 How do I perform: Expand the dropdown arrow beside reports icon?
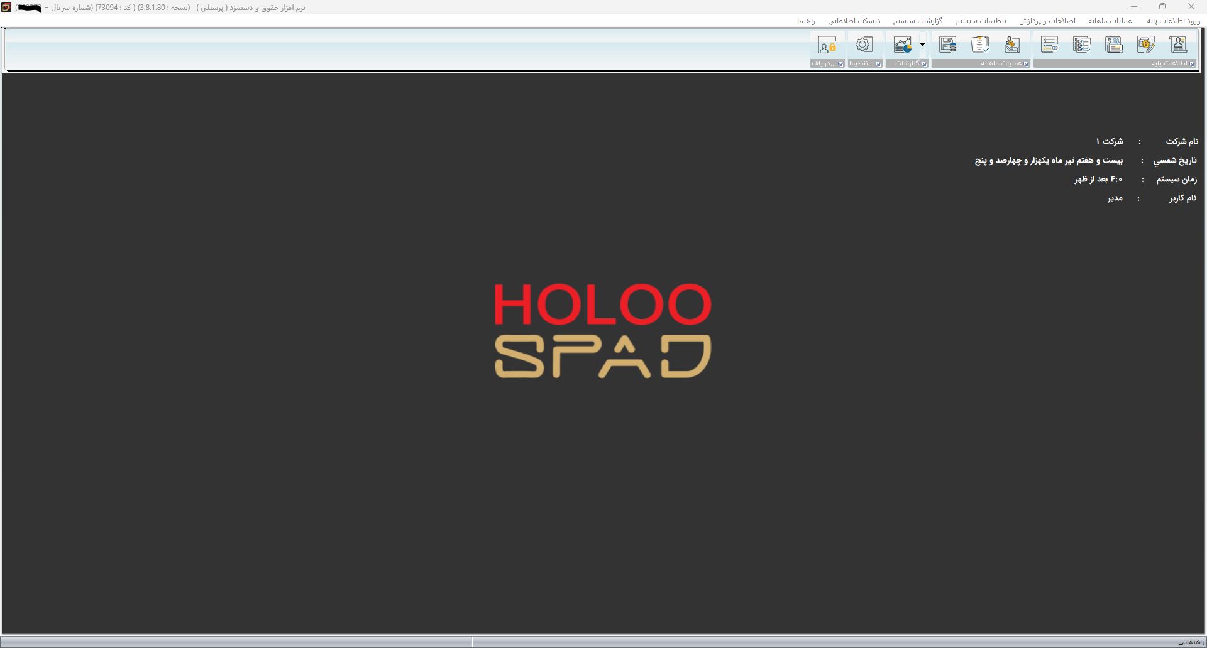coord(922,45)
